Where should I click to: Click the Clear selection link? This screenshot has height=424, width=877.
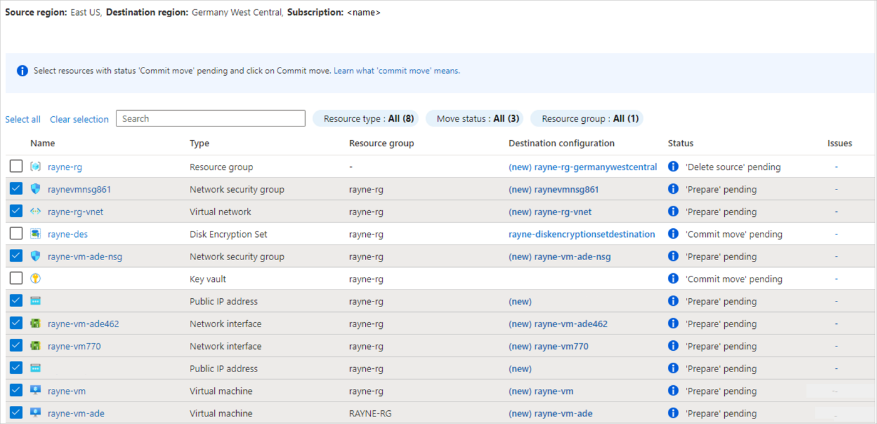coord(79,119)
